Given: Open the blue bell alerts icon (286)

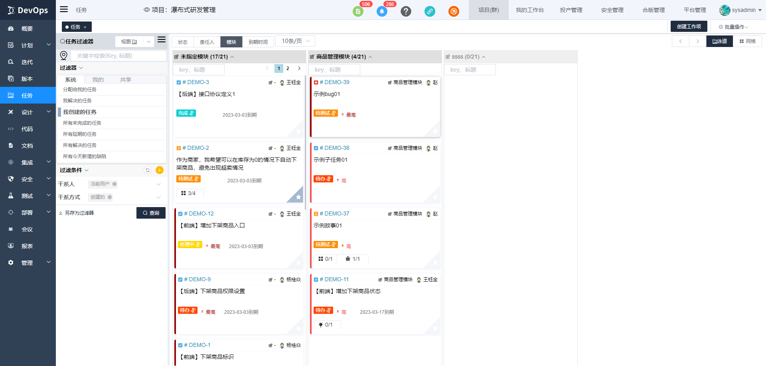Looking at the screenshot, I should (382, 11).
